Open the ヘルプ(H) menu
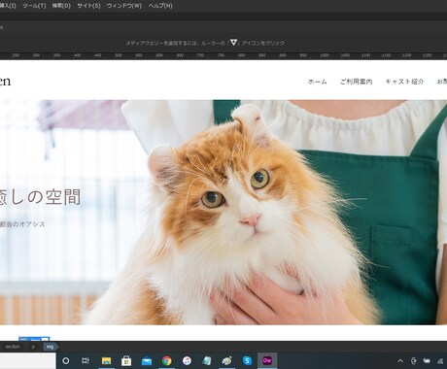This screenshot has height=369, width=447. coord(160,6)
